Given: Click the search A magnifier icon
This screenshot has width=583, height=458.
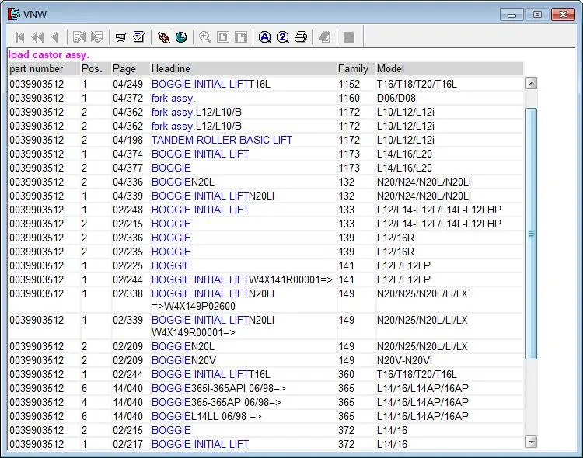Looking at the screenshot, I should tap(265, 37).
